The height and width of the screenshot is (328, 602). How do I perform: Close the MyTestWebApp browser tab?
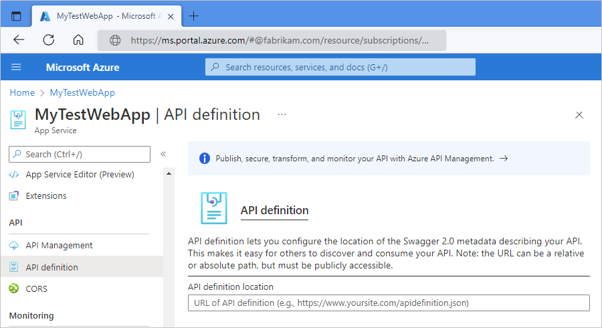click(171, 17)
